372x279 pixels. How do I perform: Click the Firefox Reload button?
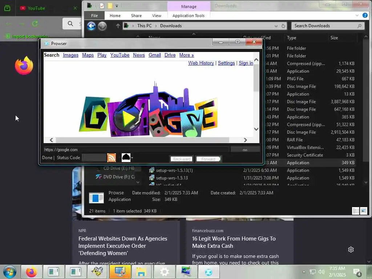[x=35, y=24]
